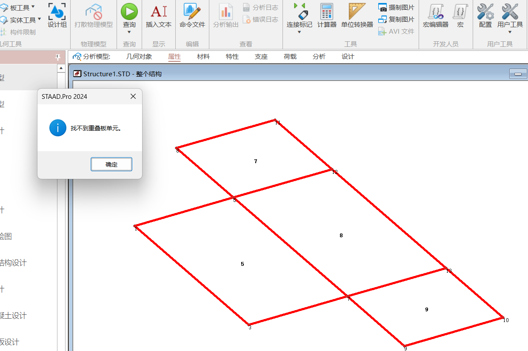Expand the 用户工具 dropdown arrow
The image size is (528, 351).
510,32
